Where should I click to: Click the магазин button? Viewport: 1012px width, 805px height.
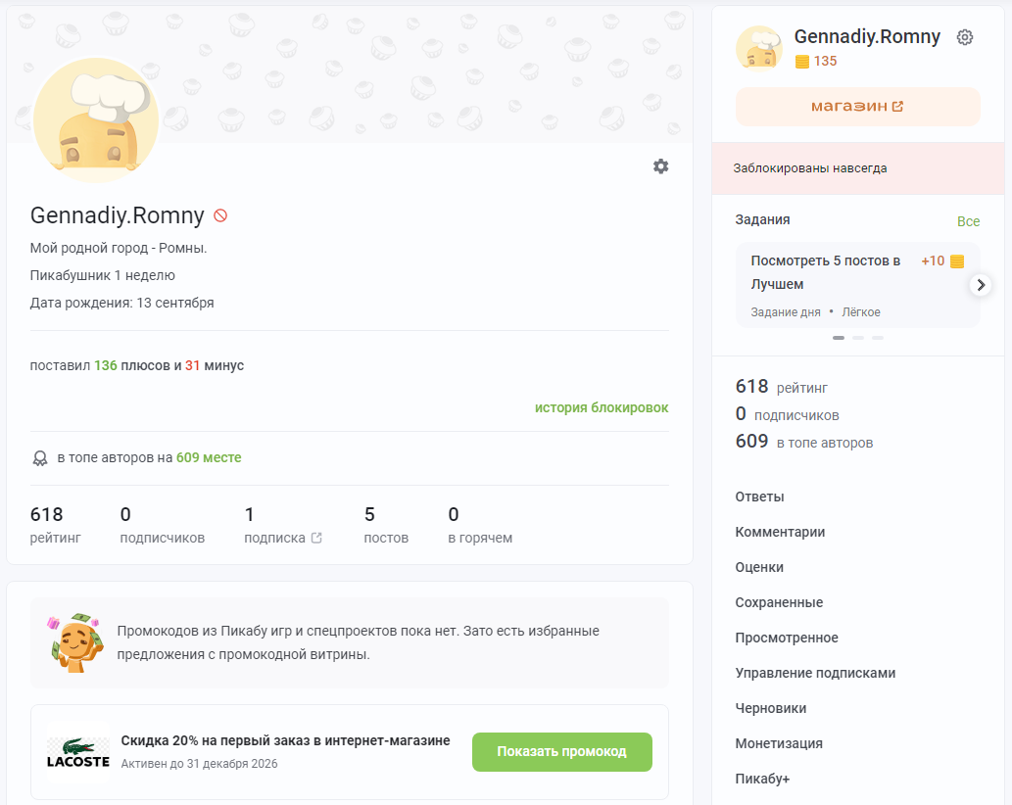pyautogui.click(x=857, y=106)
